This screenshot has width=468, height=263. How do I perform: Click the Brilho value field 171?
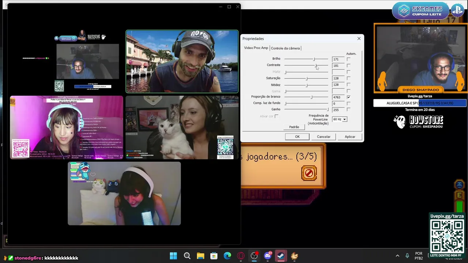click(x=338, y=59)
